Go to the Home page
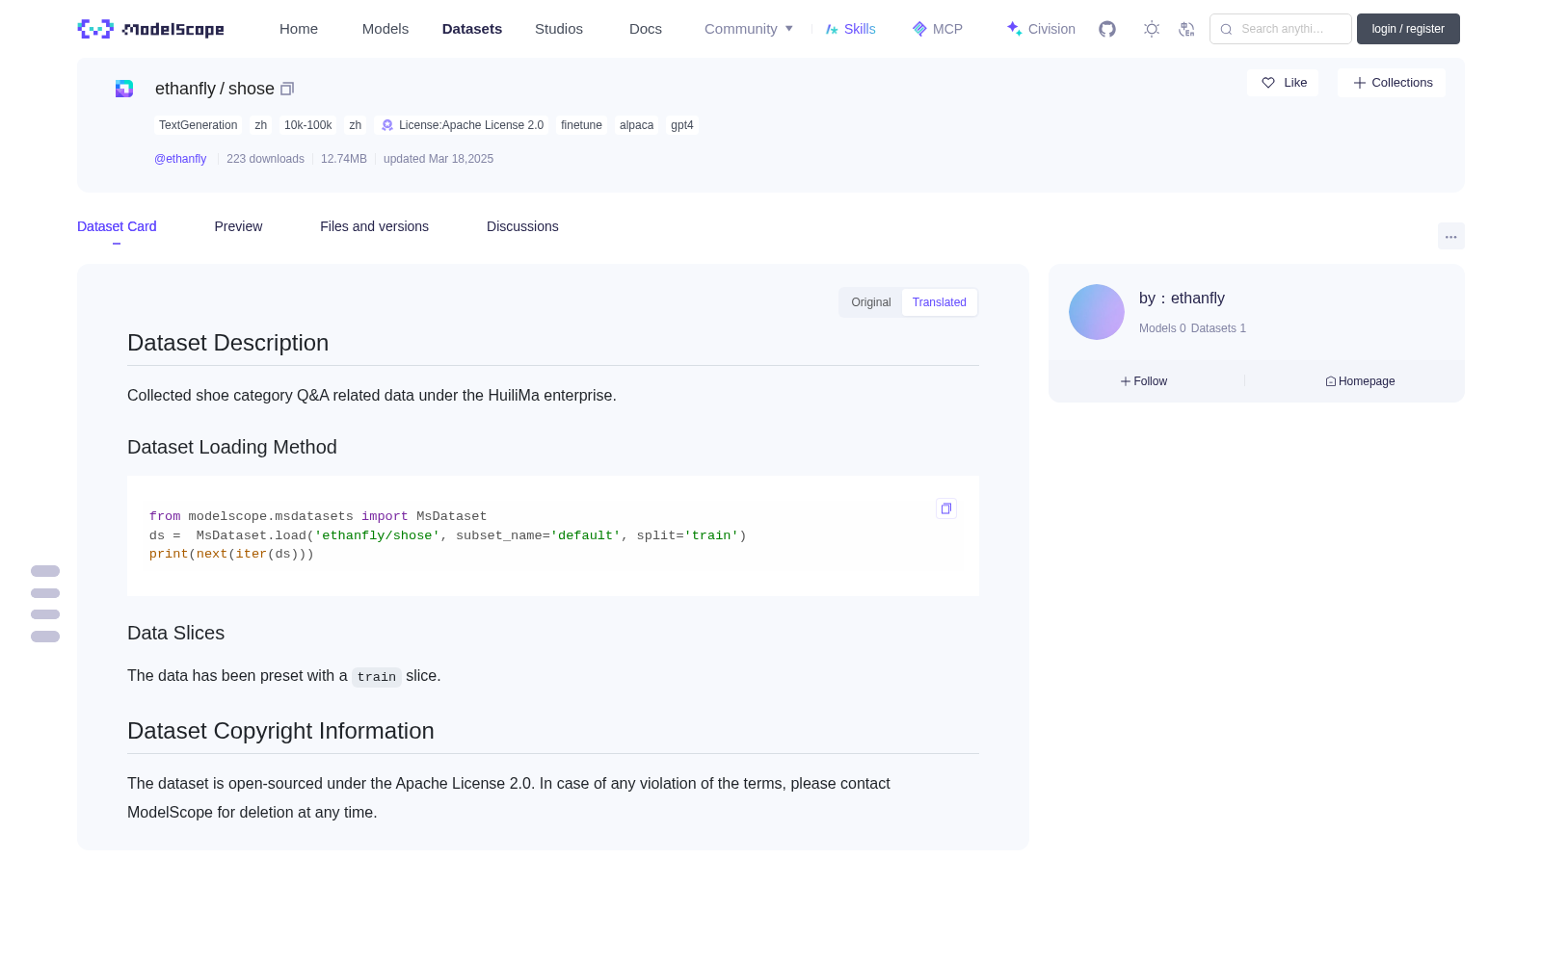The image size is (1542, 963). (299, 29)
